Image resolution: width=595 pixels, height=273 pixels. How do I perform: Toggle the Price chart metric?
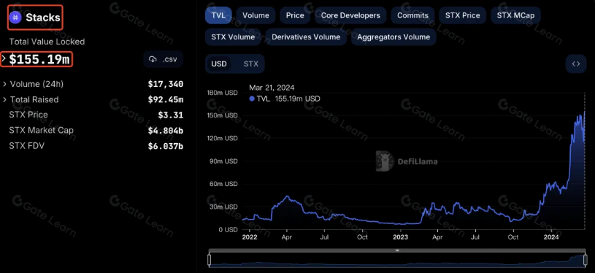point(295,15)
